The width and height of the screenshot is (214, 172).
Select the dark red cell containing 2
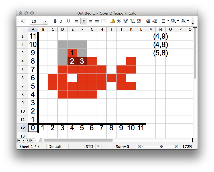pyautogui.click(x=72, y=61)
